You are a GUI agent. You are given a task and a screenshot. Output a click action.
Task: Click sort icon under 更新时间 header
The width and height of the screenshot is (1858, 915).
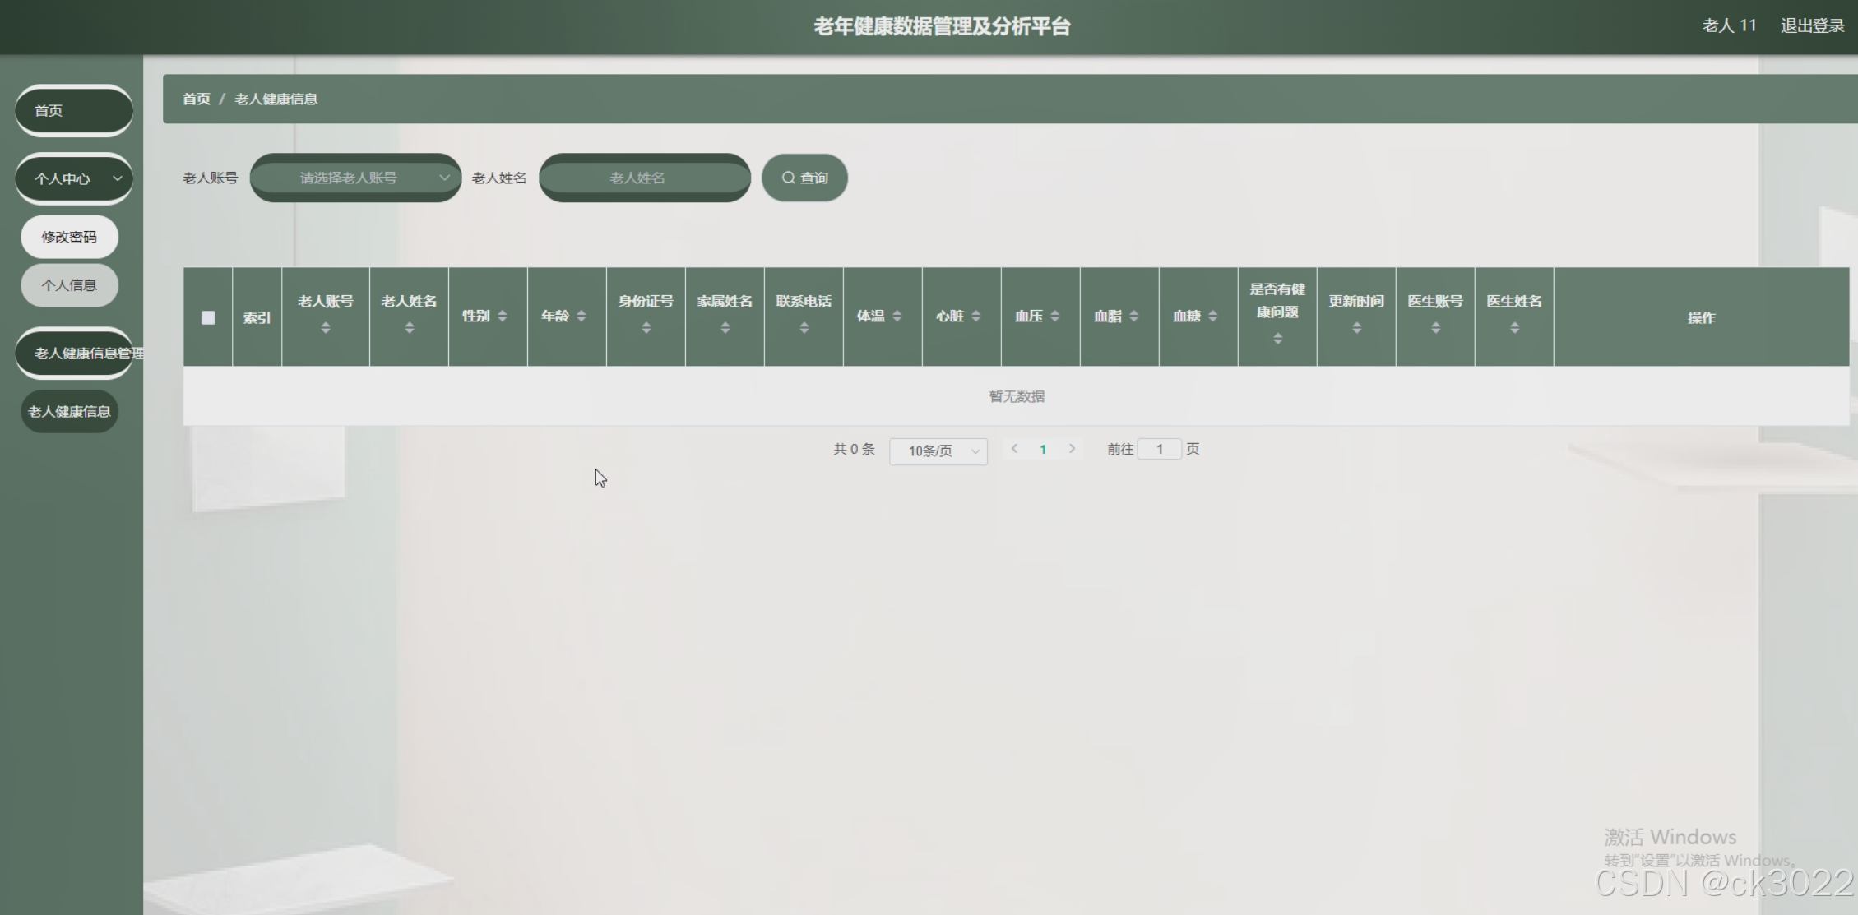[x=1356, y=328]
